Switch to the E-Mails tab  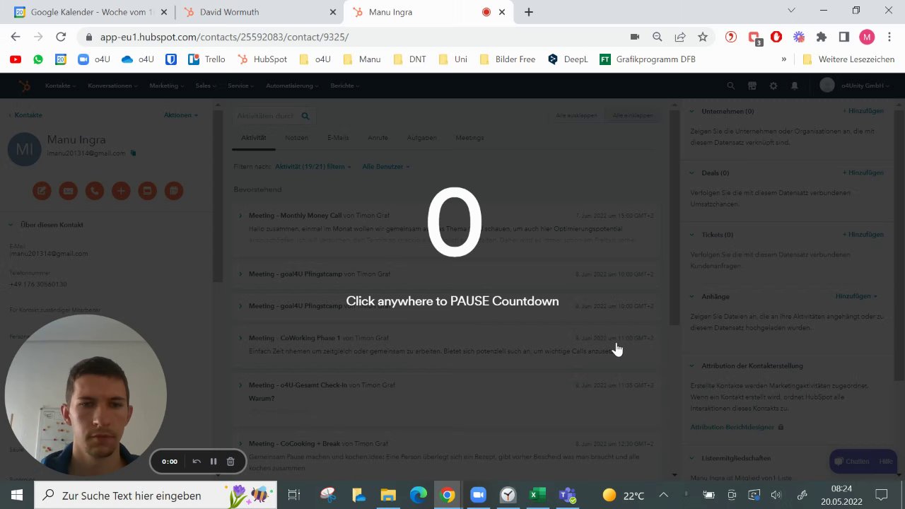tap(338, 138)
